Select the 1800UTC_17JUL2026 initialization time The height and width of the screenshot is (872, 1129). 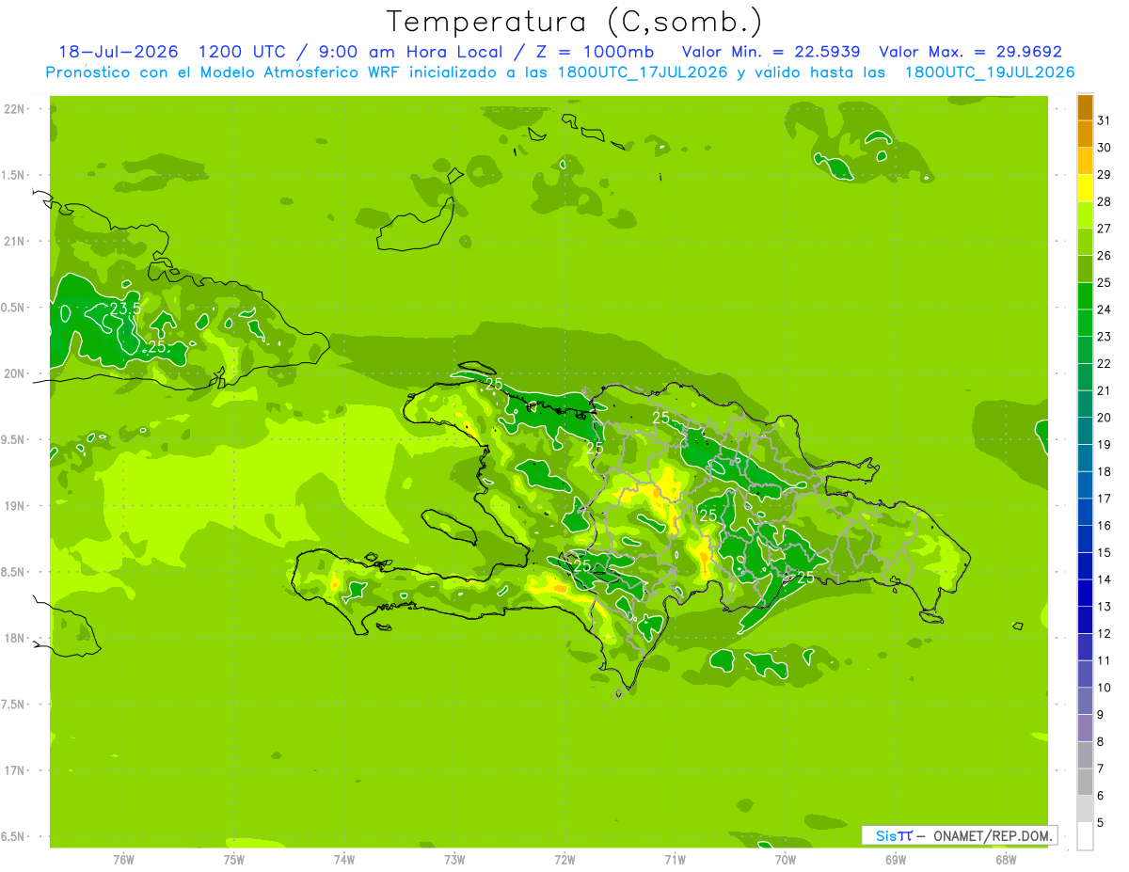pyautogui.click(x=642, y=72)
